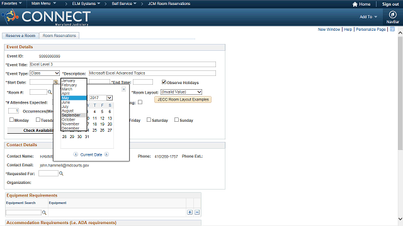Click the Check Availability button
This screenshot has width=403, height=226.
click(x=30, y=131)
